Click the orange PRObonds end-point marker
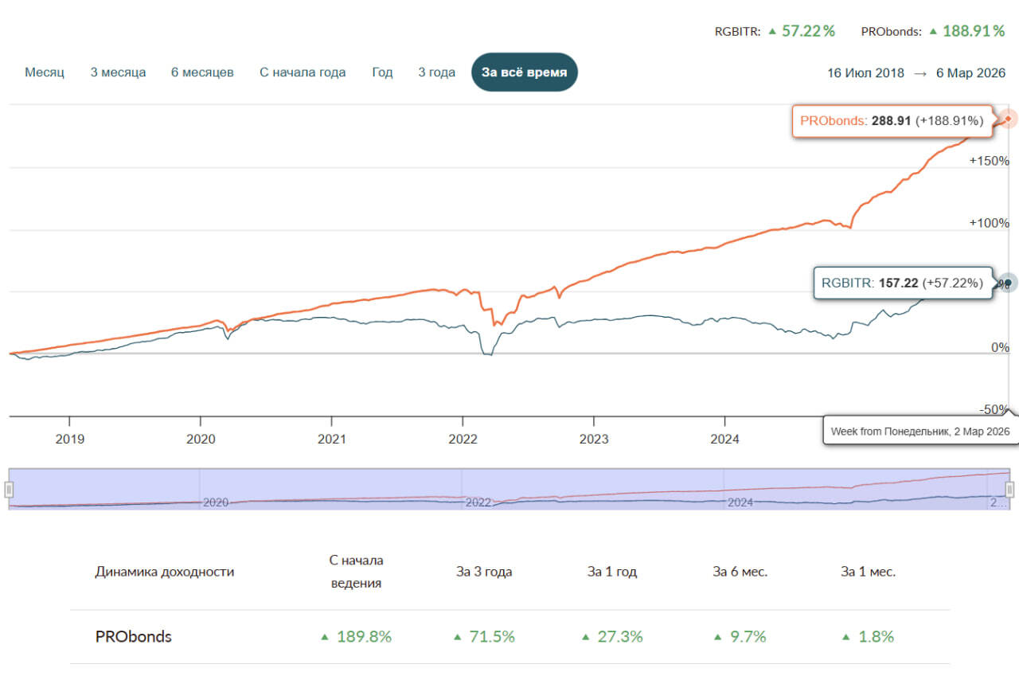 (1008, 119)
